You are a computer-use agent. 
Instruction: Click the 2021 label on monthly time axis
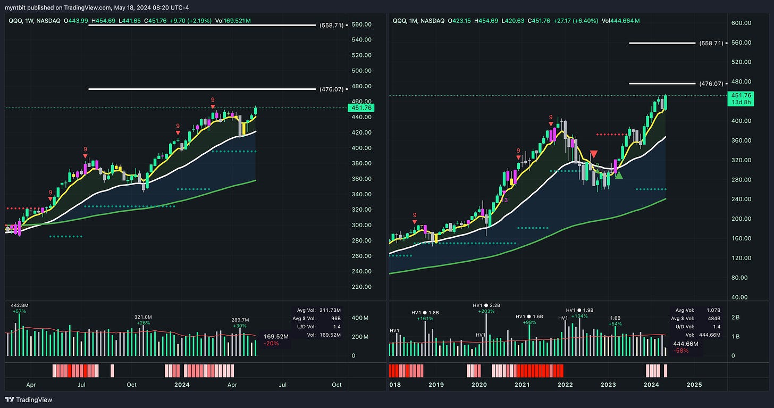point(521,384)
